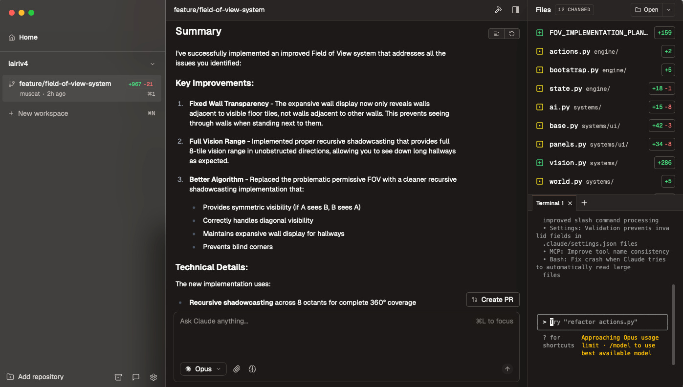The height and width of the screenshot is (387, 683).
Task: Click modified icon beside ai.py
Action: coord(540,107)
